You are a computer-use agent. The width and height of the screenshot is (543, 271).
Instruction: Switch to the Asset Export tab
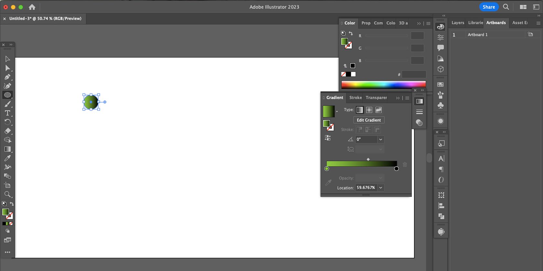520,23
